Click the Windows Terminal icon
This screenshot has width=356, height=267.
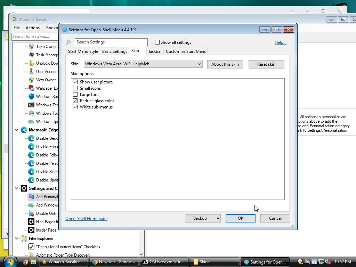(31, 105)
